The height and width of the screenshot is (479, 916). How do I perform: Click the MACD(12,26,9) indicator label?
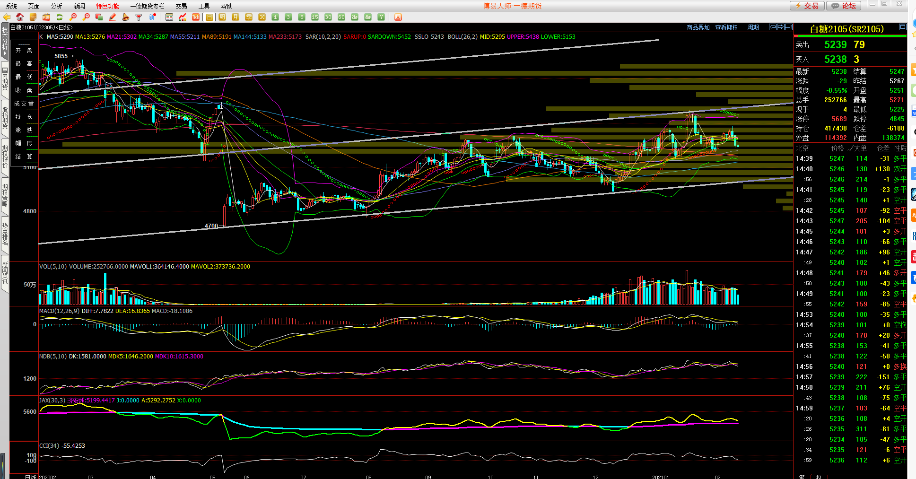[x=60, y=311]
